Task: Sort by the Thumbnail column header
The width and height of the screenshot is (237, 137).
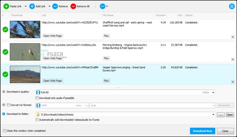Action: coord(17,15)
